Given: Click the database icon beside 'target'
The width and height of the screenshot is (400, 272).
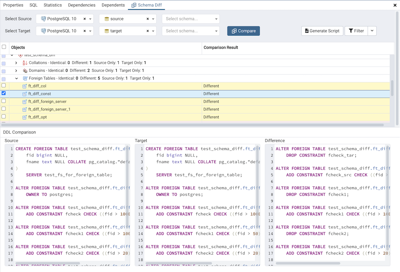Looking at the screenshot, I should (107, 31).
